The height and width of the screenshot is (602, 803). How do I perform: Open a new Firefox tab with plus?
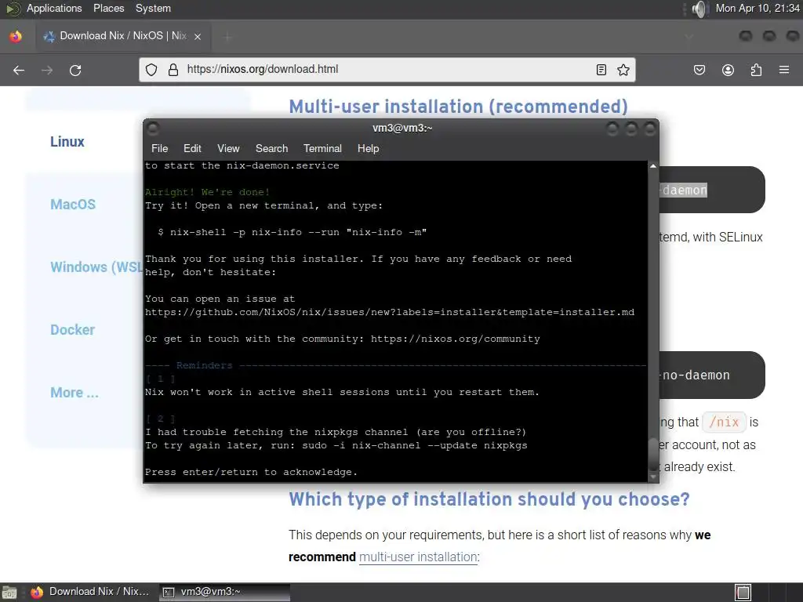227,36
